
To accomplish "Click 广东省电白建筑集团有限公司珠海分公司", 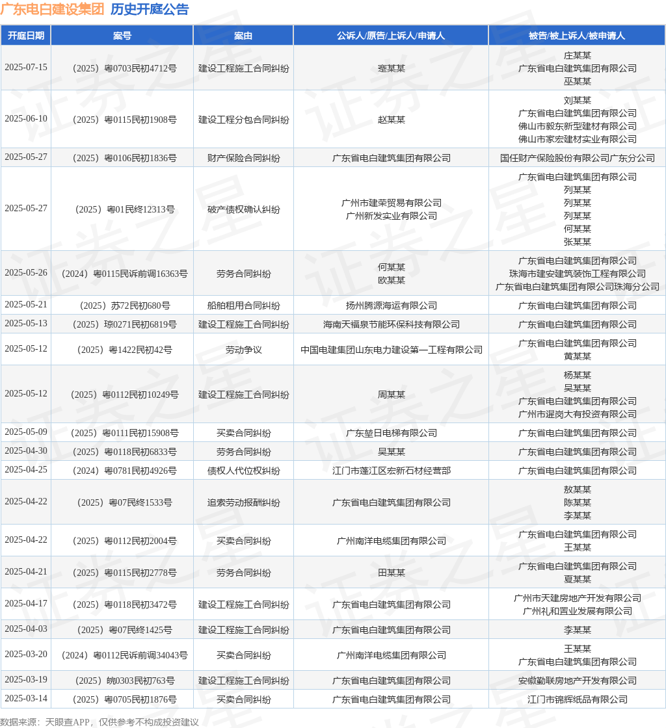I will click(578, 287).
